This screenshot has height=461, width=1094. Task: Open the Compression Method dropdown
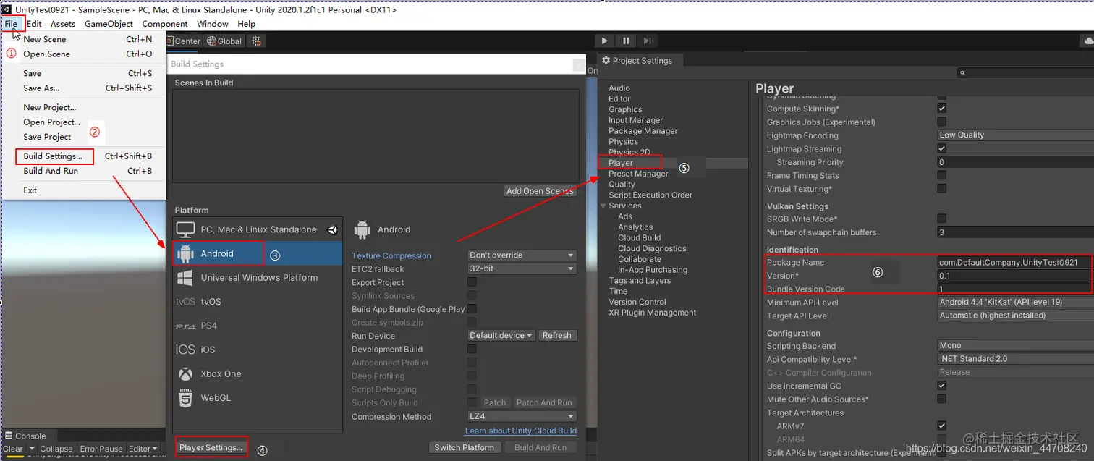click(522, 417)
